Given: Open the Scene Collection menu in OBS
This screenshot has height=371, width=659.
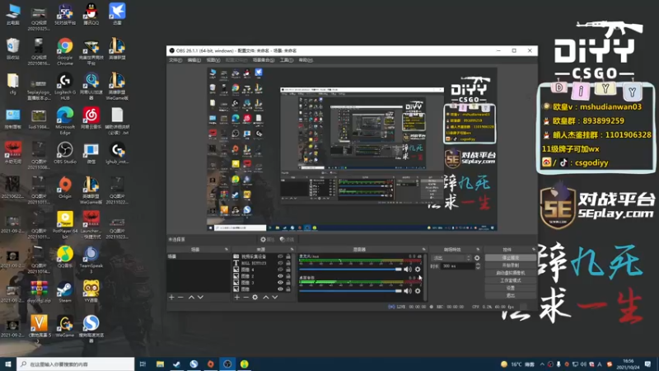Looking at the screenshot, I should pos(263,60).
